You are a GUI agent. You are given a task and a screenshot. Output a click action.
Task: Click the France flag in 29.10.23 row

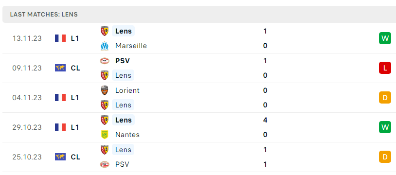60,127
